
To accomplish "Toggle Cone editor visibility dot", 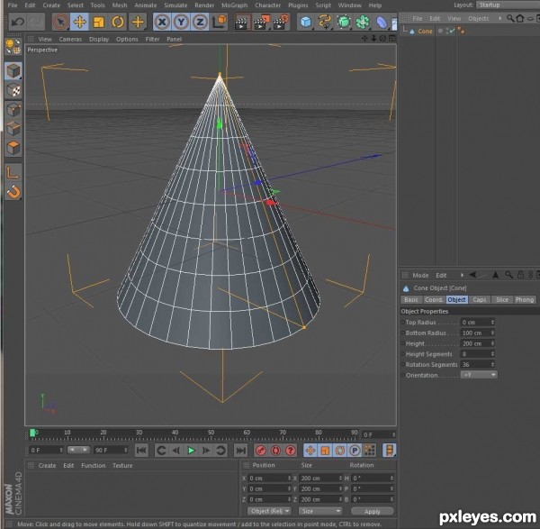I will point(440,31).
